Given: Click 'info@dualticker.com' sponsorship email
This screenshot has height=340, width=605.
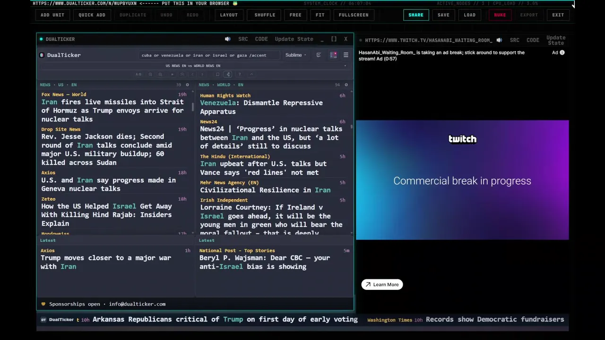Looking at the screenshot, I should coord(137,304).
